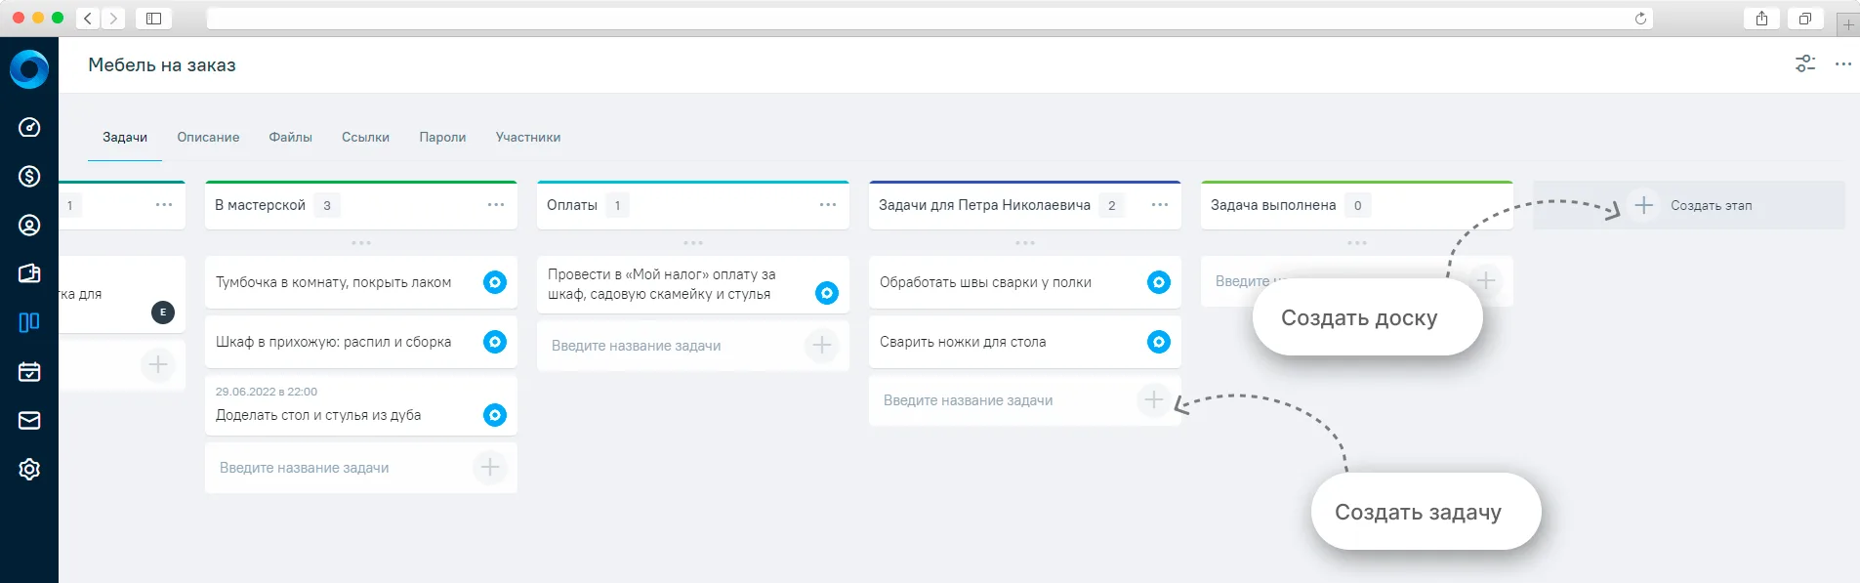Open the contacts person icon in sidebar

coord(29,225)
